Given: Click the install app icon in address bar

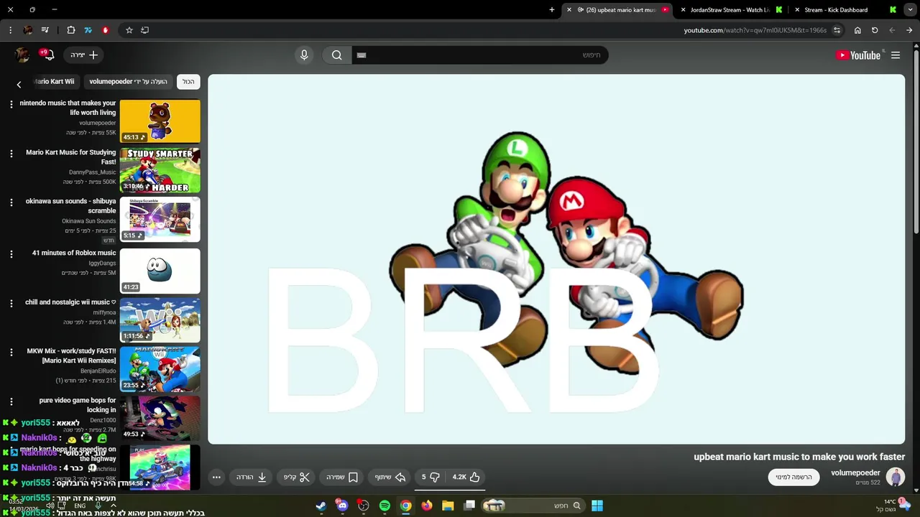Looking at the screenshot, I should point(144,30).
